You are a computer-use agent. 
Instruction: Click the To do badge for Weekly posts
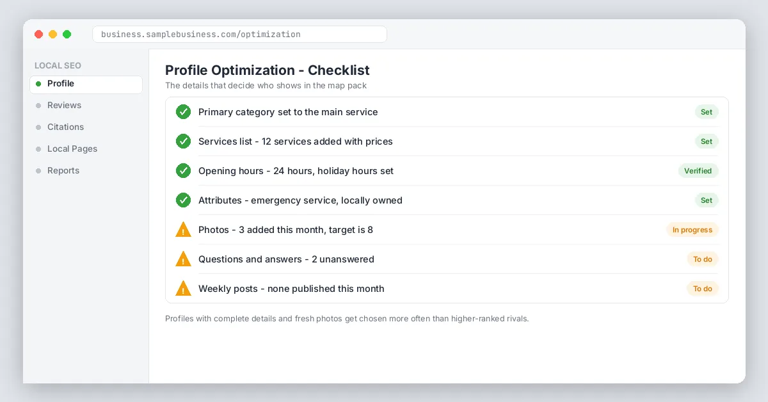703,289
